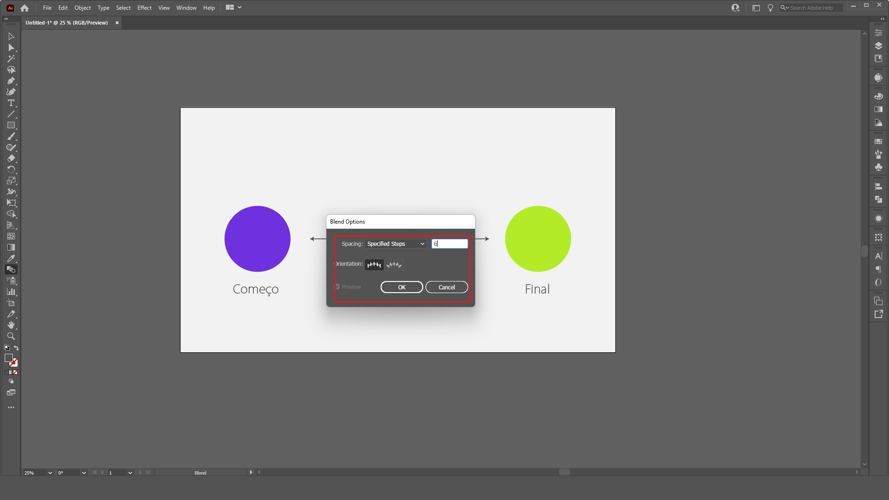Expand the zoom level dropdown
The height and width of the screenshot is (500, 889).
50,473
